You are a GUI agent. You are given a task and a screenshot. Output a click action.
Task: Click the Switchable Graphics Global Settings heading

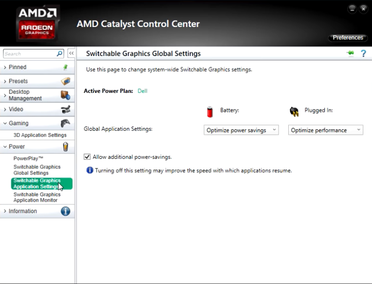pos(143,54)
